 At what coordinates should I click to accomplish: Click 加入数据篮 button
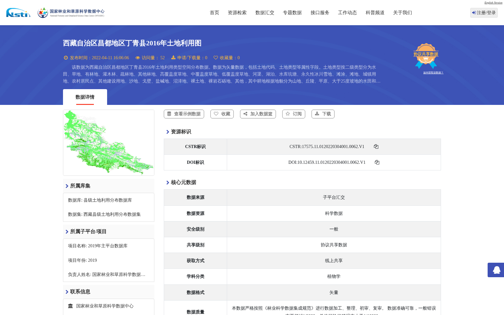pyautogui.click(x=258, y=114)
